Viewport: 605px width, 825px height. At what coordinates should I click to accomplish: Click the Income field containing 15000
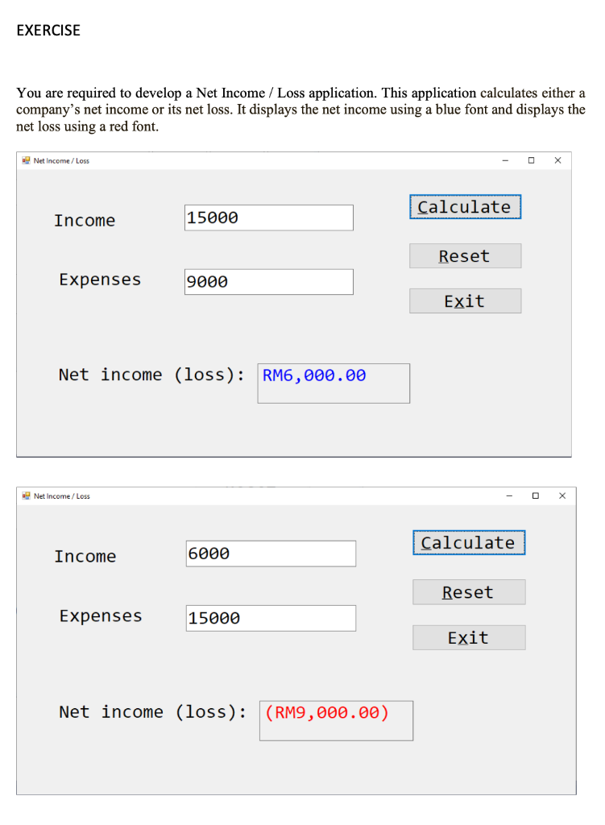[x=269, y=218]
